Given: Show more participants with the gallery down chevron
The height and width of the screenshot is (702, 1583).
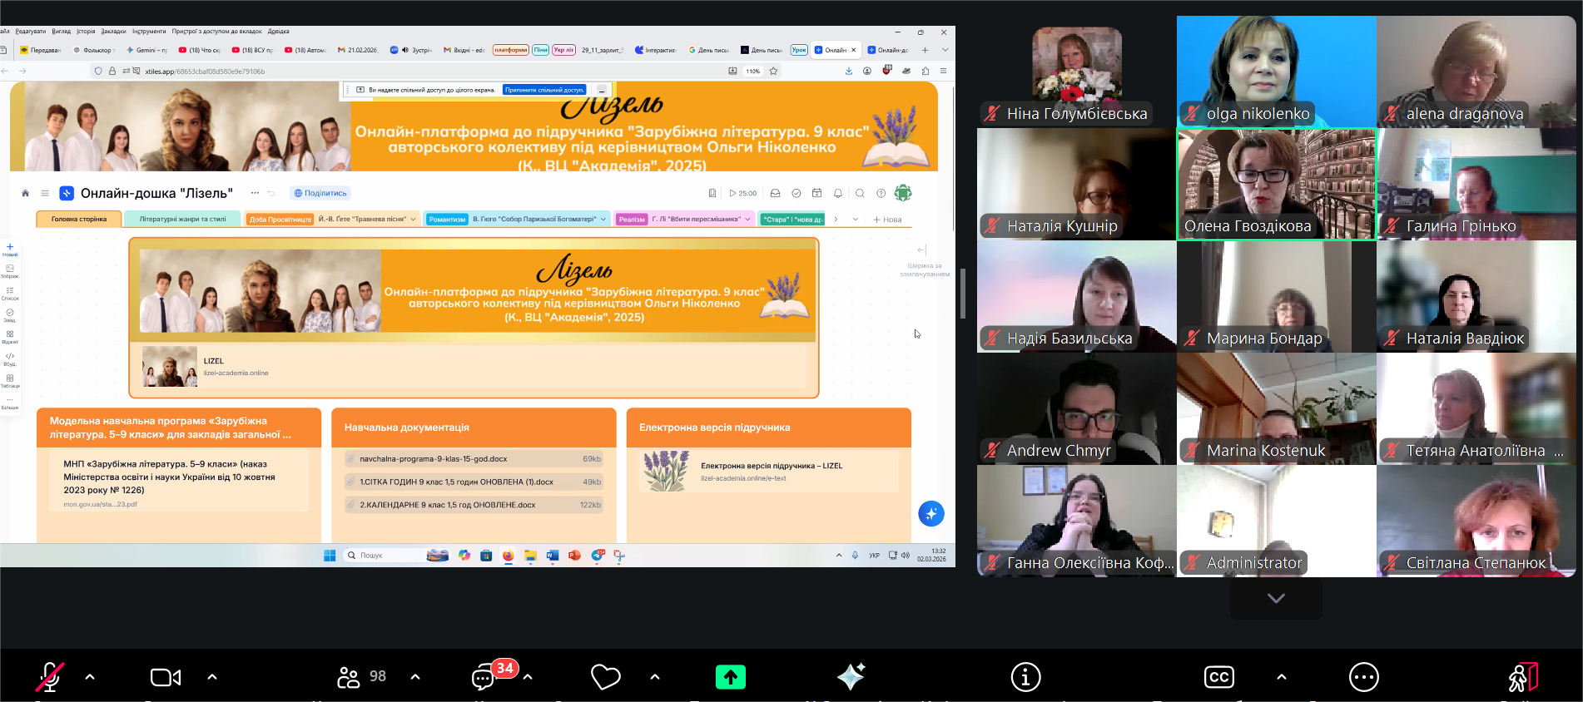Looking at the screenshot, I should point(1276,598).
